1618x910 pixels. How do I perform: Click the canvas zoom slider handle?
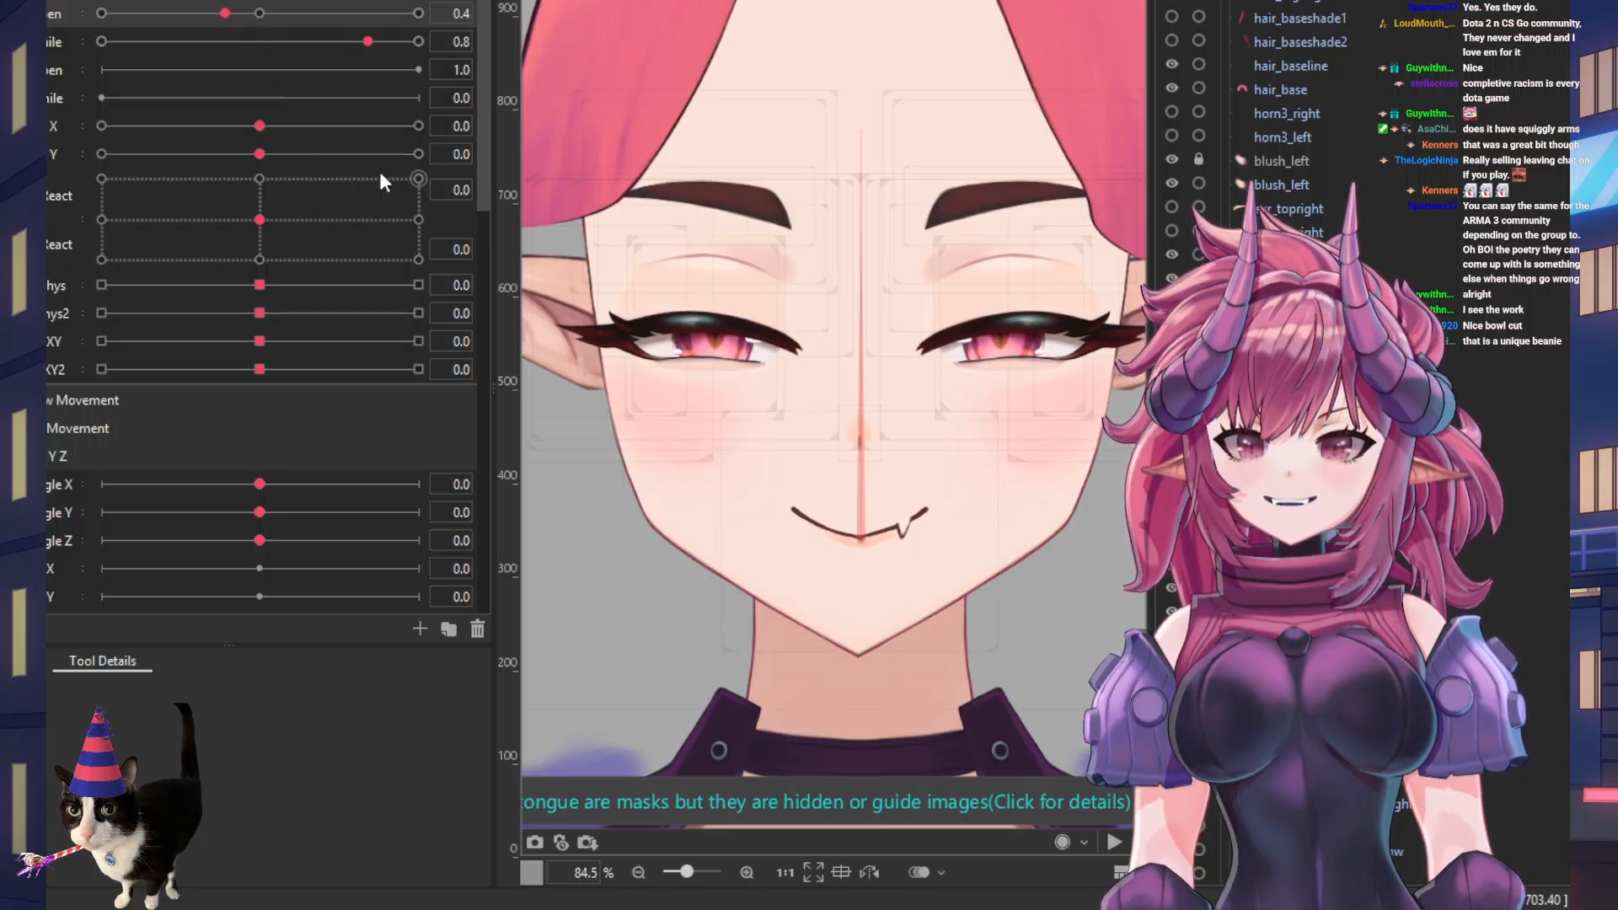[687, 872]
